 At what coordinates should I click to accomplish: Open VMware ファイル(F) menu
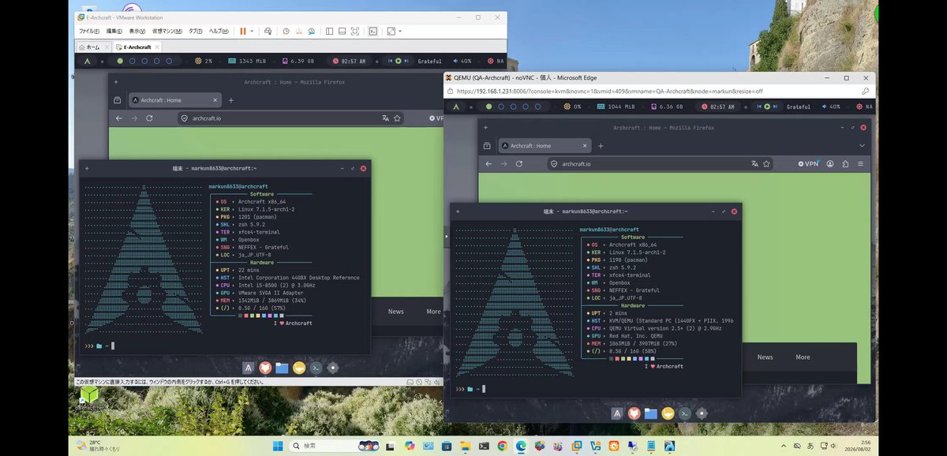click(x=89, y=31)
